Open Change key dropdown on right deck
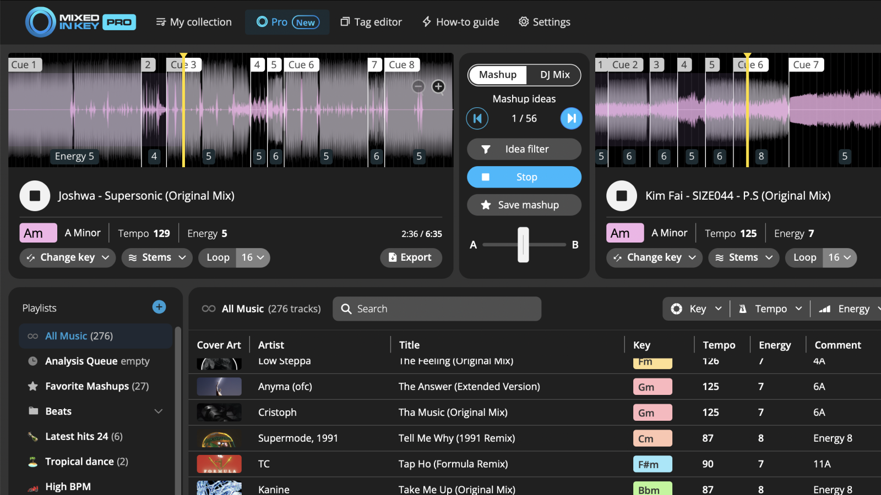The image size is (881, 495). 654,257
